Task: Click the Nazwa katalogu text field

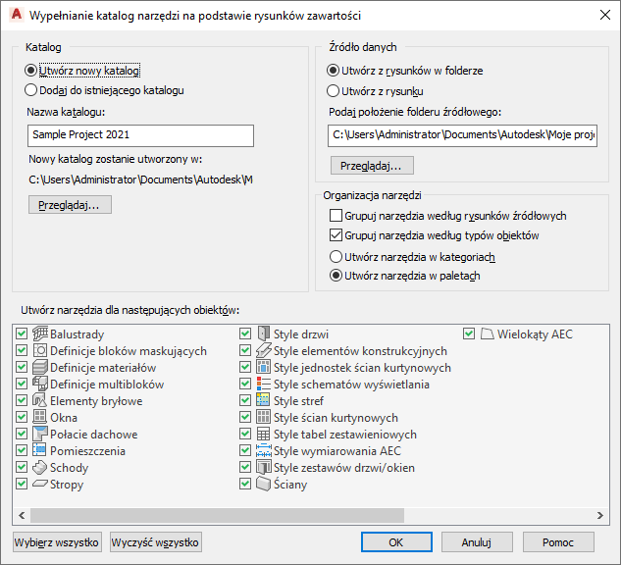Action: [140, 135]
